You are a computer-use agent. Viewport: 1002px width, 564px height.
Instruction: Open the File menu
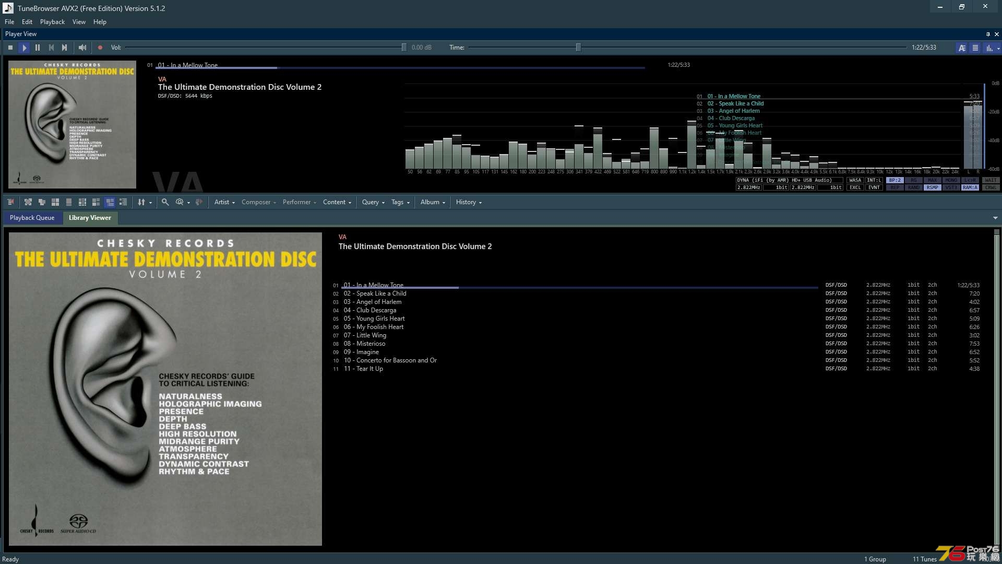pos(9,22)
